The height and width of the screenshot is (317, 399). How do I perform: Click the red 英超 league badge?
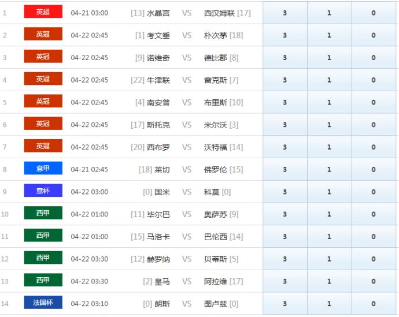[x=43, y=12]
